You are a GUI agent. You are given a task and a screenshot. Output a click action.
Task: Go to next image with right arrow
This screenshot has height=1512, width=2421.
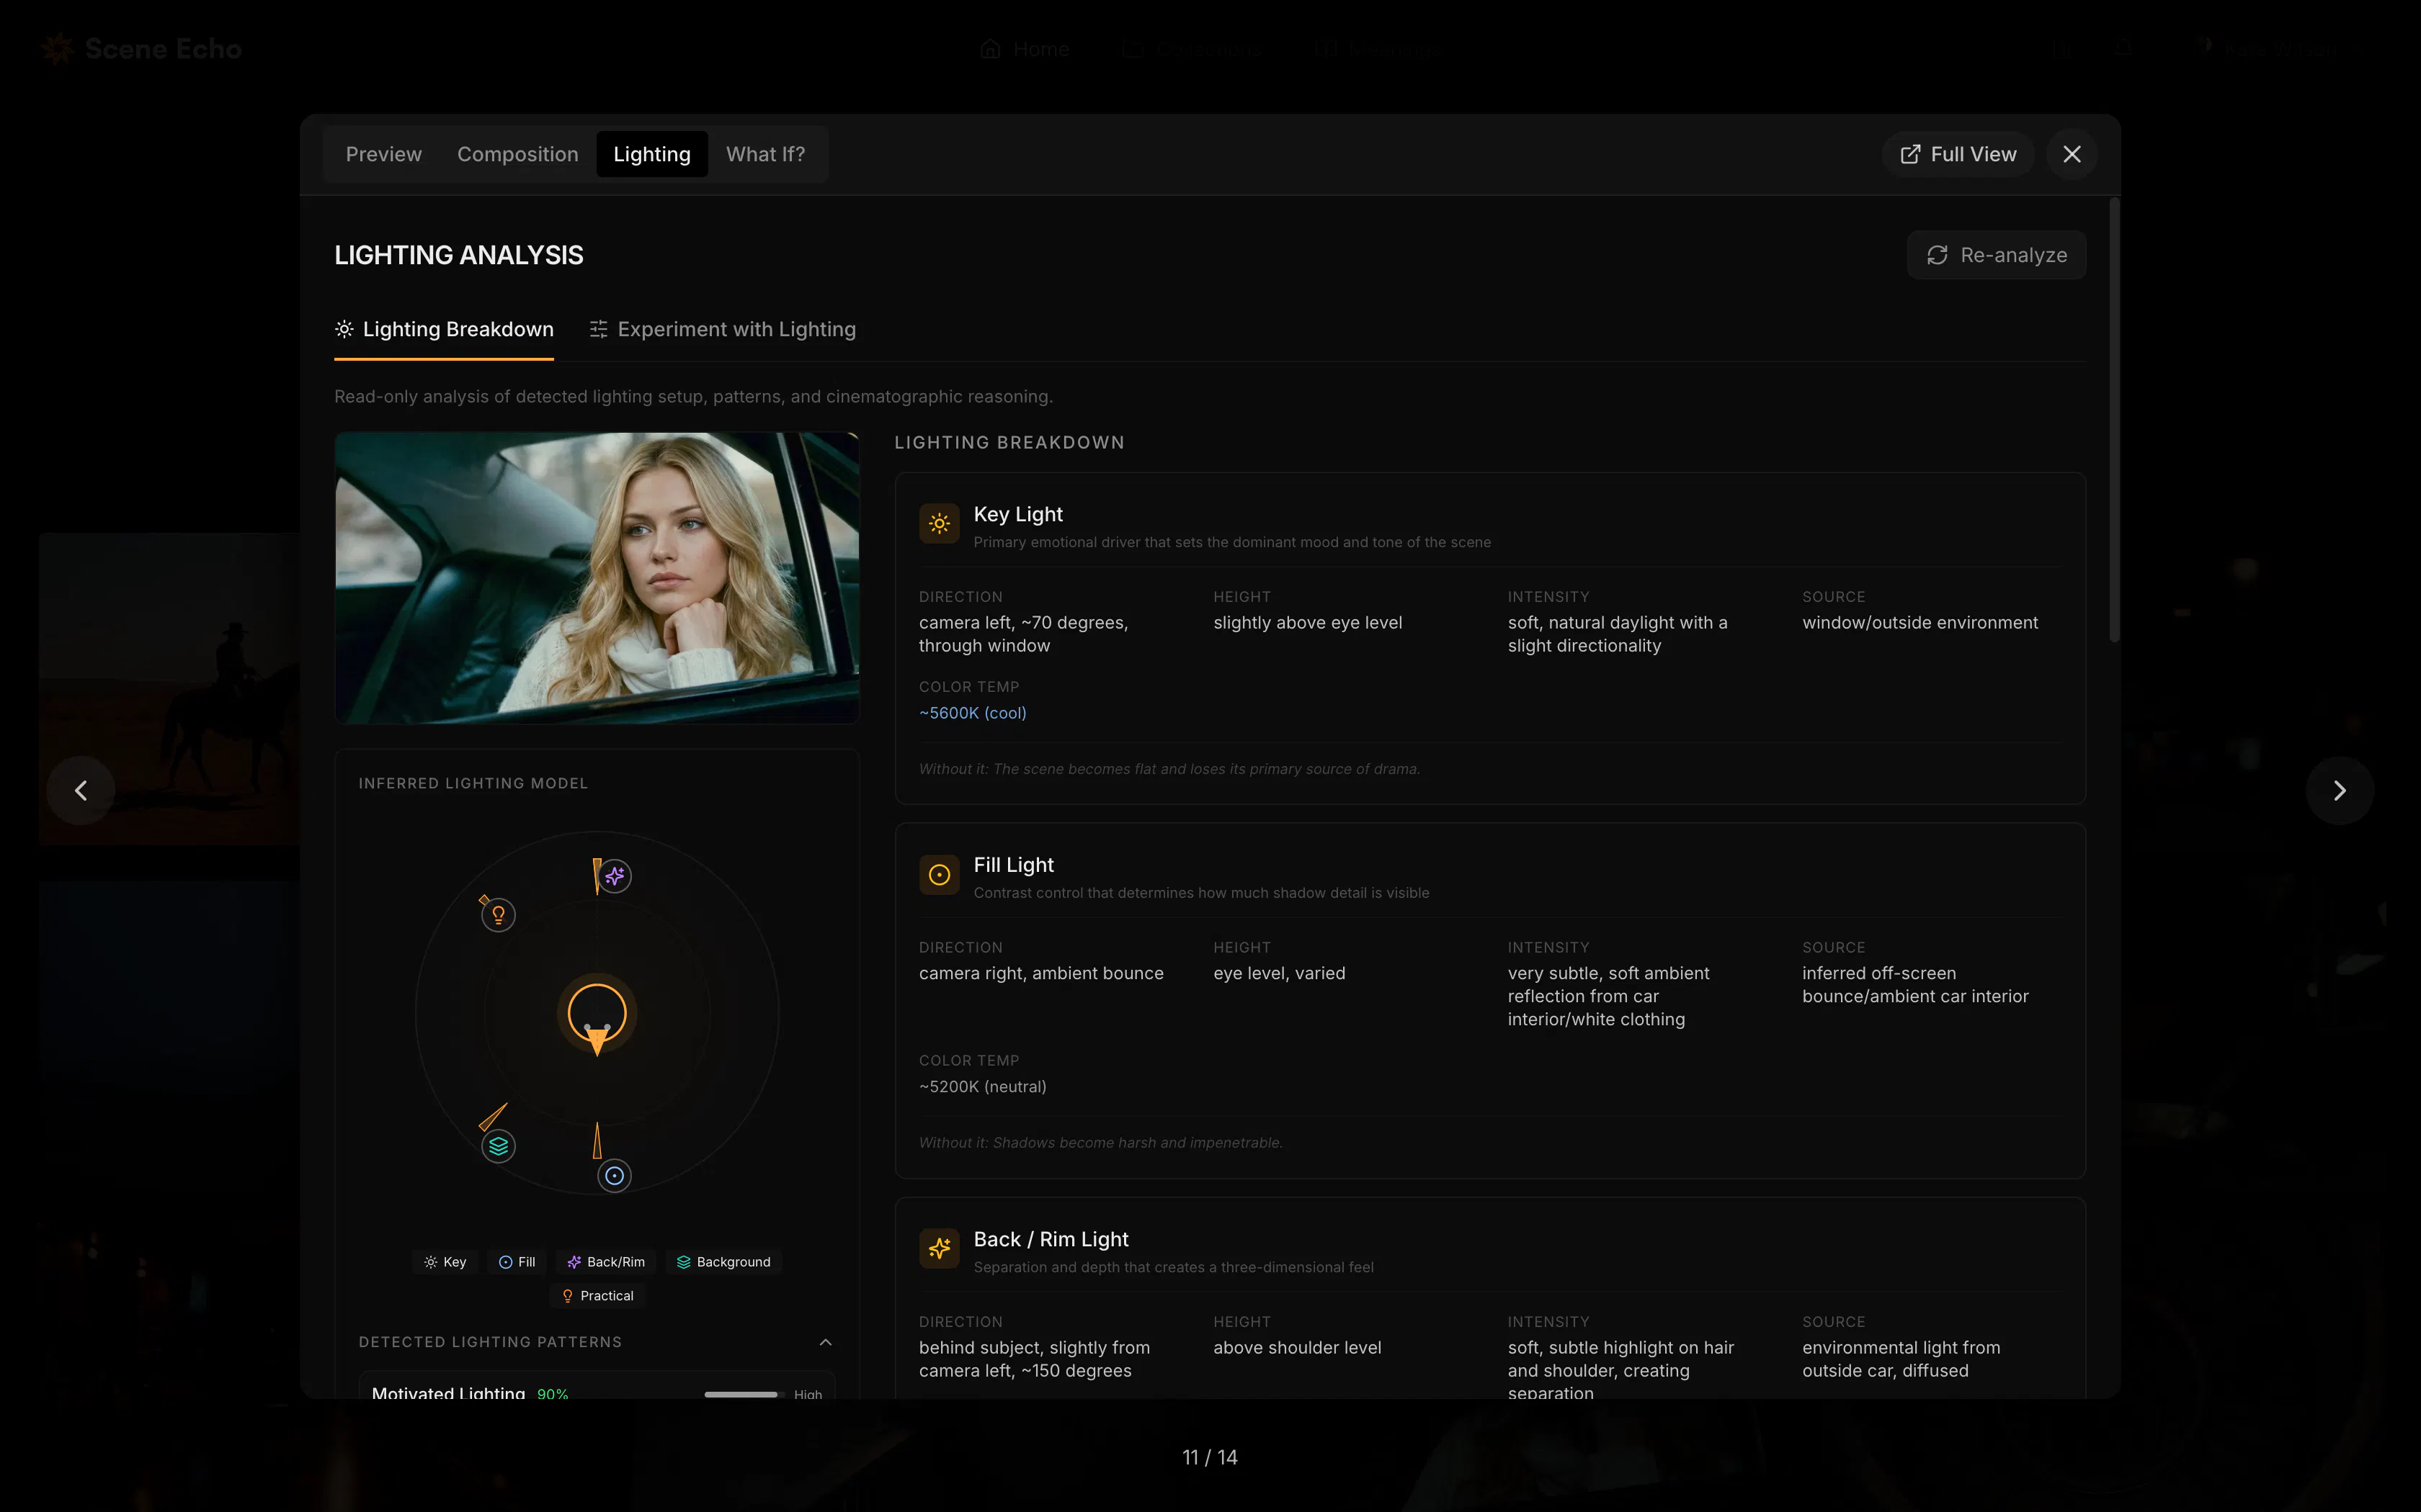coord(2339,790)
